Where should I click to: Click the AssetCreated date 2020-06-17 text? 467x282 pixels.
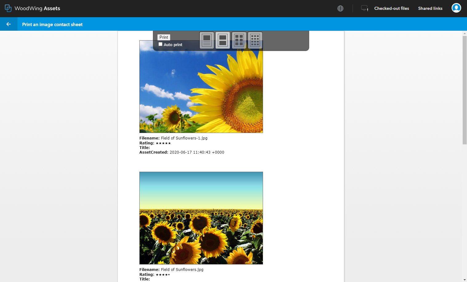[197, 152]
